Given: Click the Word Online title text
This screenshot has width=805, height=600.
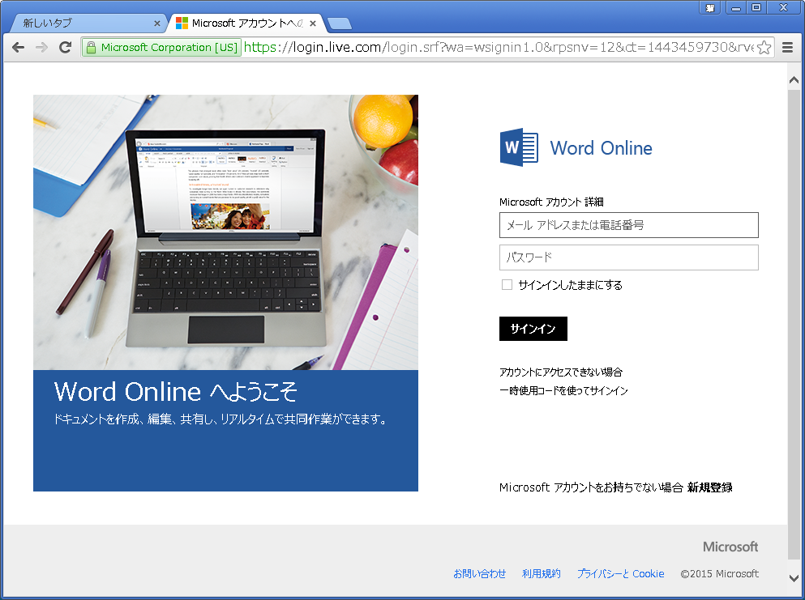Looking at the screenshot, I should (x=602, y=148).
